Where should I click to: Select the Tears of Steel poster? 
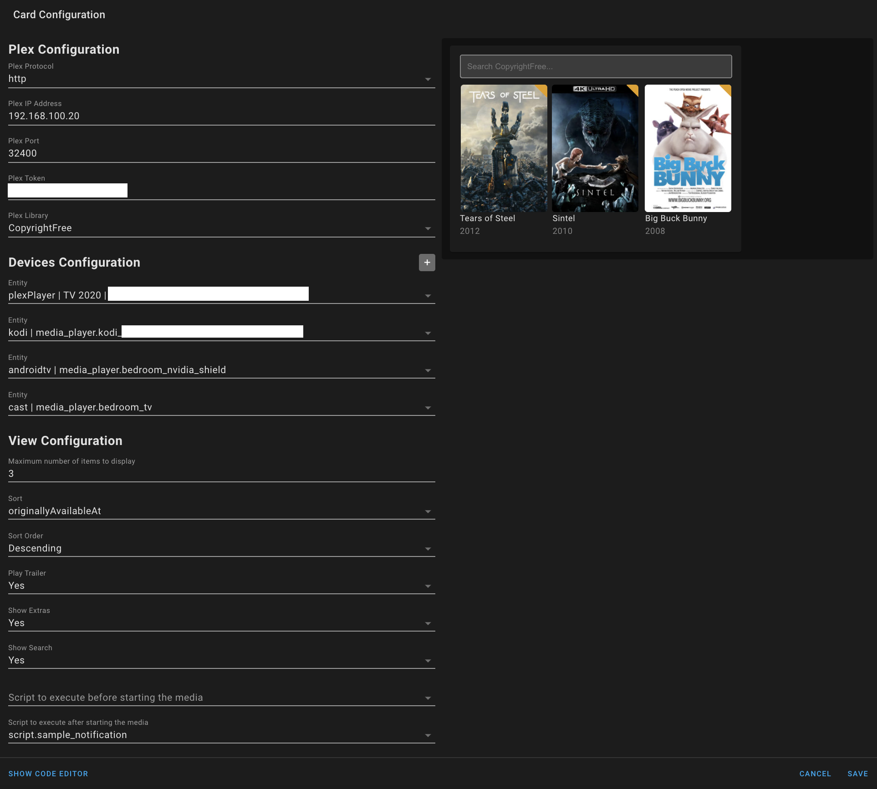pos(504,148)
